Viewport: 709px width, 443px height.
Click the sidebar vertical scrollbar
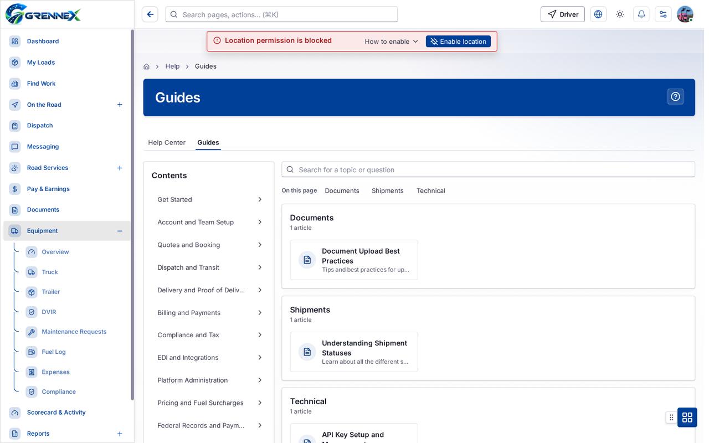132,215
